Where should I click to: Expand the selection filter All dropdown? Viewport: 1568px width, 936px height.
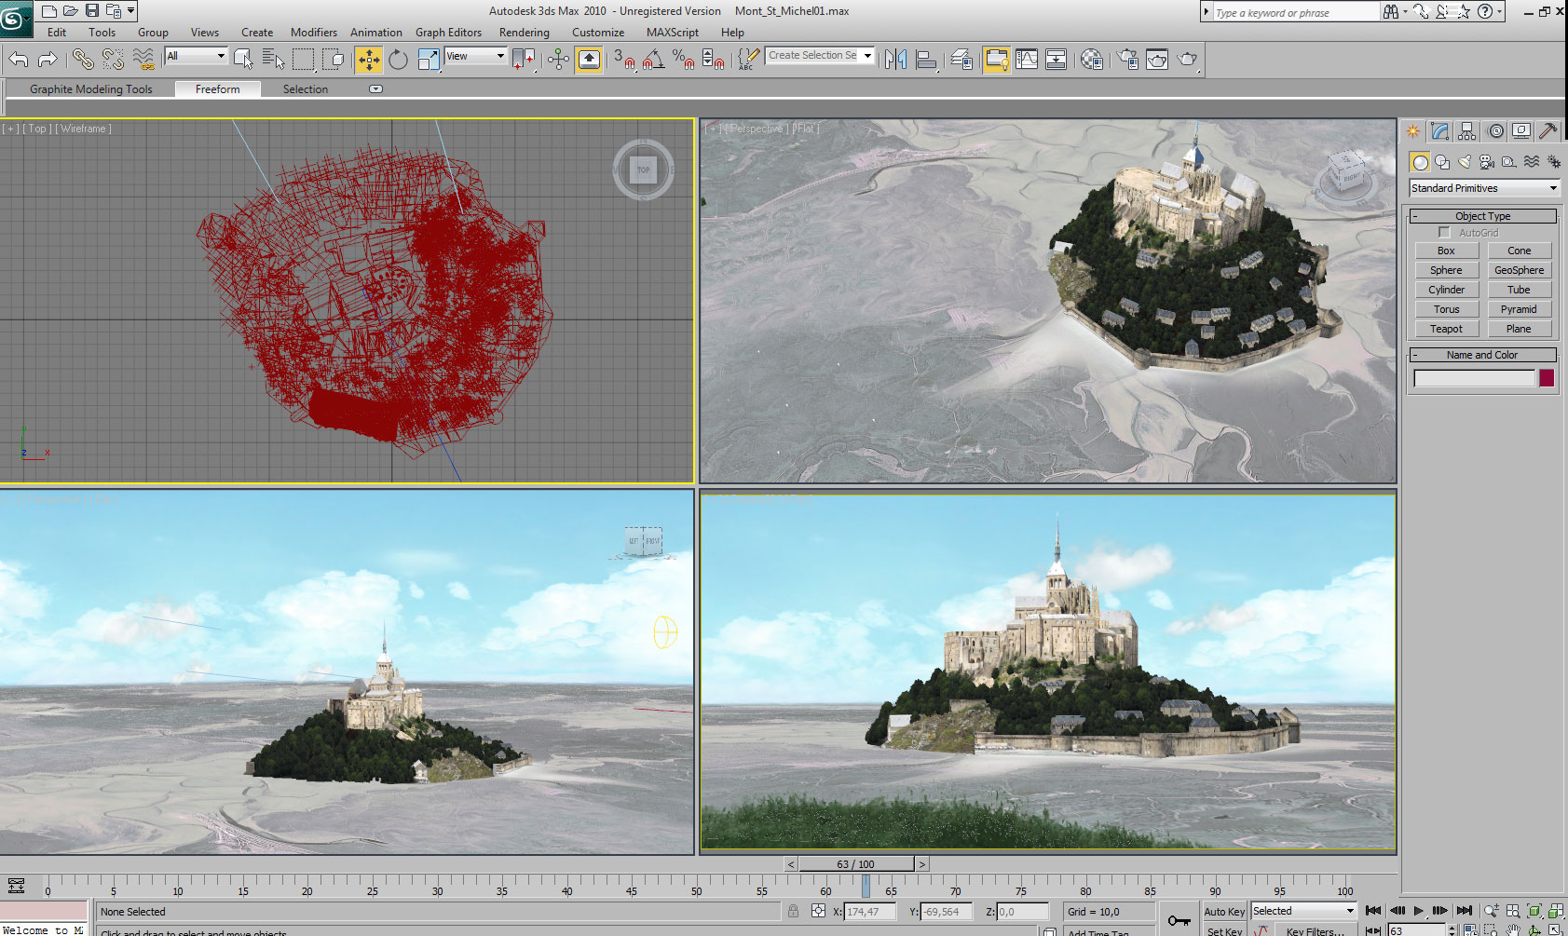pos(197,56)
